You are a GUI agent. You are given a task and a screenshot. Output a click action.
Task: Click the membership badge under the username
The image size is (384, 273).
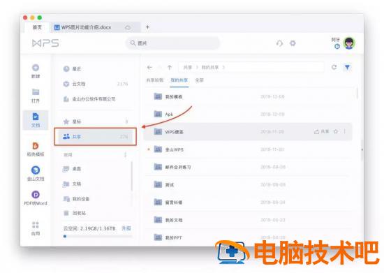[337, 46]
